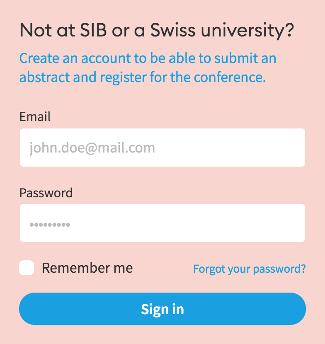Screen dimensions: 325x344
Task: Click the empty right side of Email box
Action: [x=257, y=148]
